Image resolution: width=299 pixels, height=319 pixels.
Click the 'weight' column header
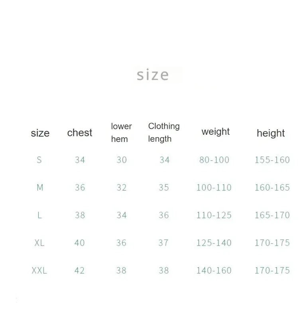[216, 132]
